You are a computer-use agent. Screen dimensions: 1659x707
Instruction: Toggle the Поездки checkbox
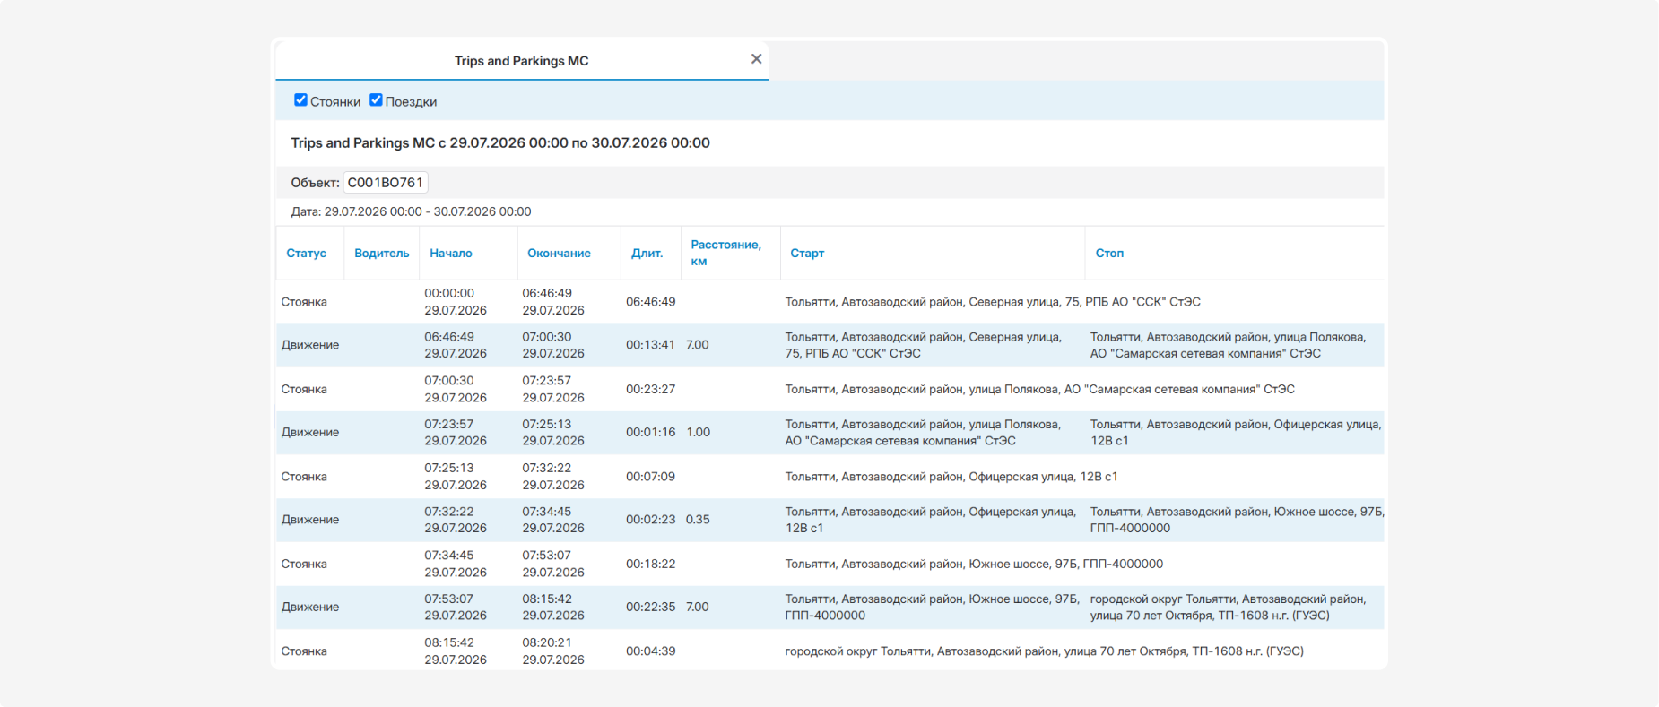coord(376,100)
